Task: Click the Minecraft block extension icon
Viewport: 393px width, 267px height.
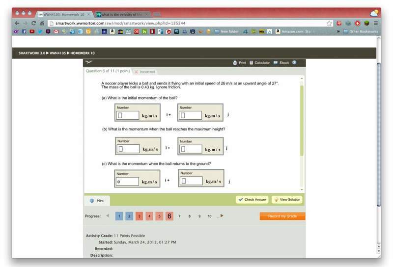Action: pyautogui.click(x=366, y=23)
